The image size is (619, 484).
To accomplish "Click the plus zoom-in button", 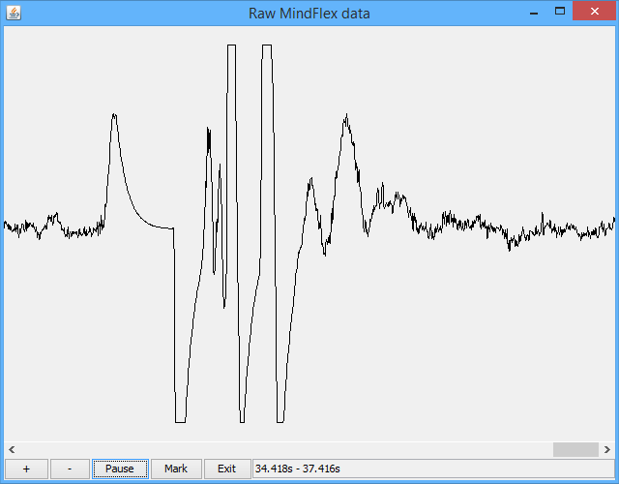I will pyautogui.click(x=26, y=469).
